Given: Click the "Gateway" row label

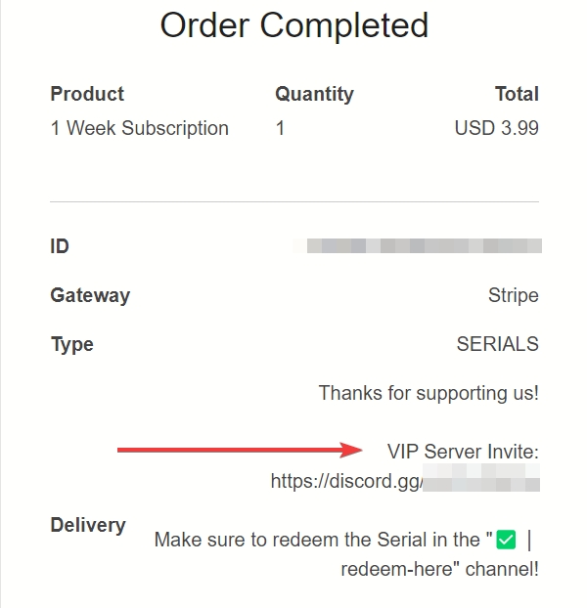Looking at the screenshot, I should coord(90,295).
